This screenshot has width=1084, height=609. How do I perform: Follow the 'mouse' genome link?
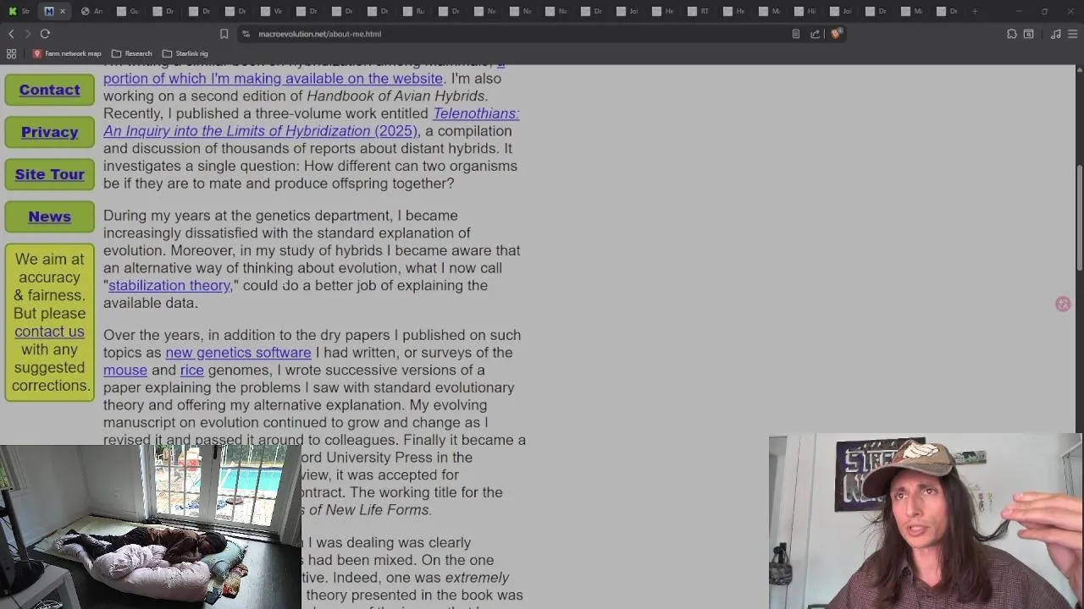coord(125,370)
